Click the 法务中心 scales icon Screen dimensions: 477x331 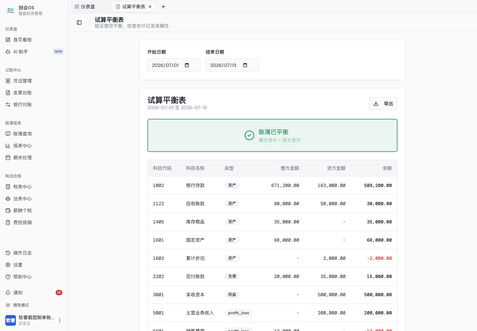coord(8,199)
